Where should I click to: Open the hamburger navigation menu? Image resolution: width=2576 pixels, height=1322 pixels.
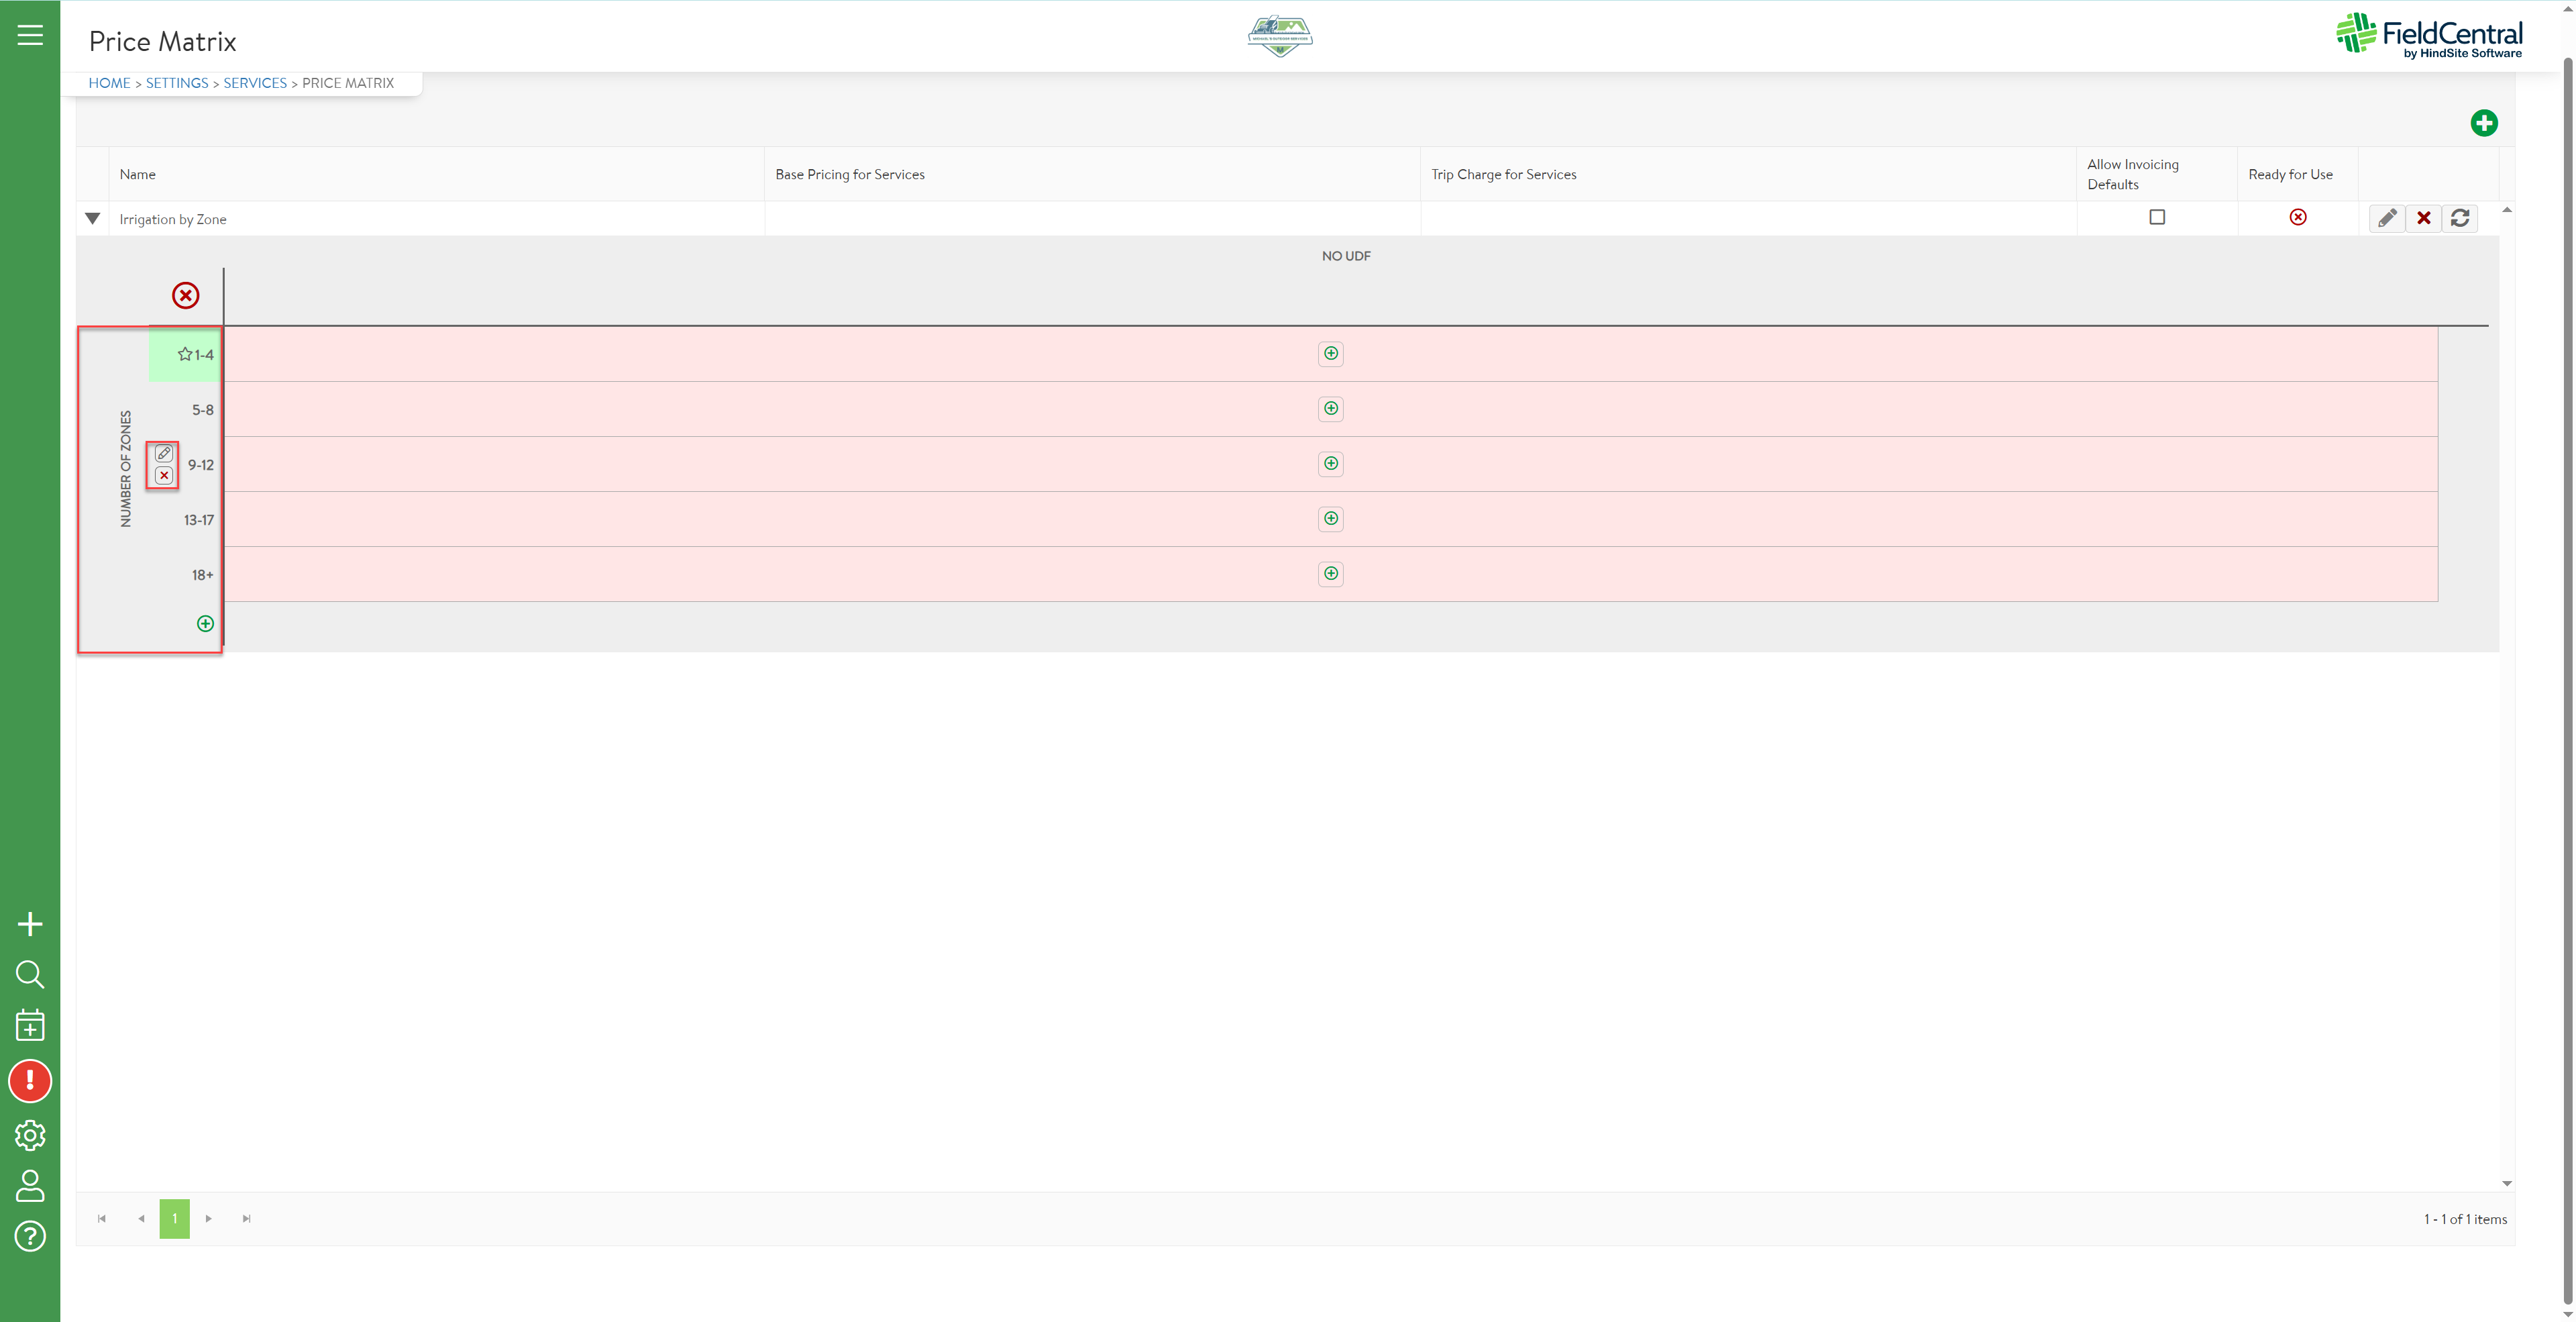coord(30,35)
